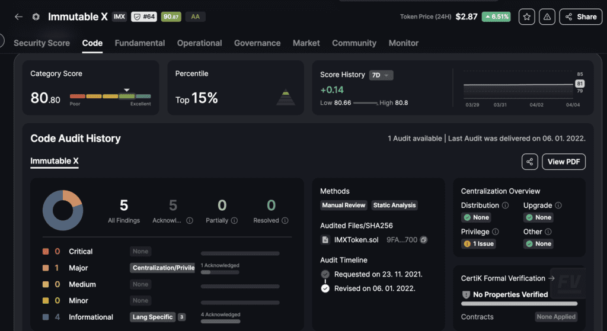Image resolution: width=607 pixels, height=331 pixels.
Task: Click the findings donut chart
Action: [x=62, y=210]
